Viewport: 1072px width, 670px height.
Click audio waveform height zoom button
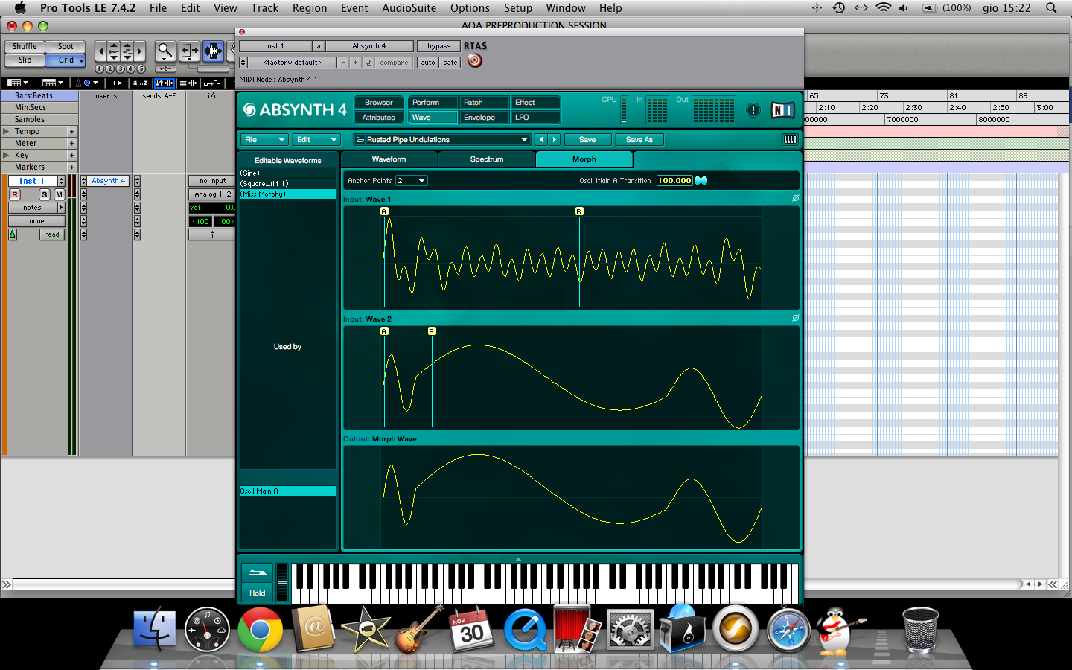pyautogui.click(x=113, y=52)
